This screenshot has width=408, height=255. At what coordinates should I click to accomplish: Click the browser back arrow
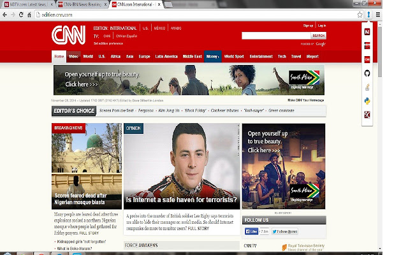(x=4, y=15)
